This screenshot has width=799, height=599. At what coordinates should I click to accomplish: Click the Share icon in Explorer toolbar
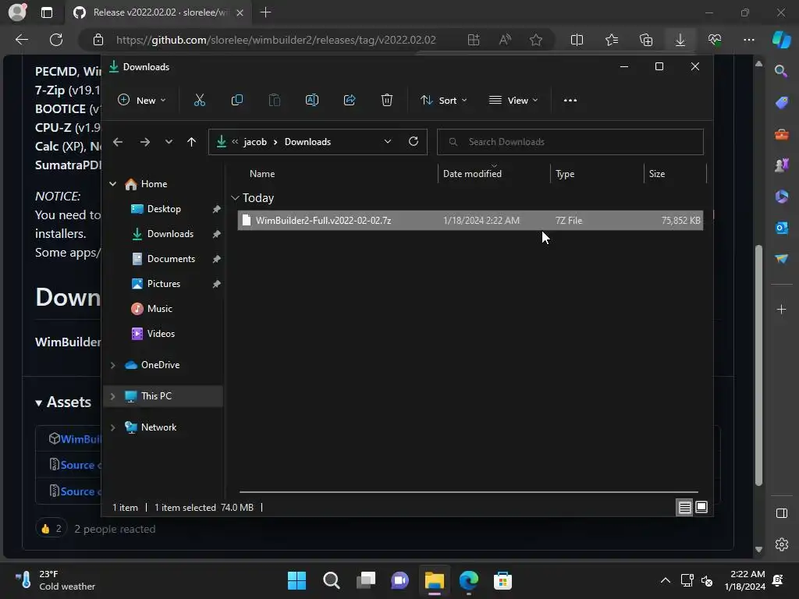[350, 101]
